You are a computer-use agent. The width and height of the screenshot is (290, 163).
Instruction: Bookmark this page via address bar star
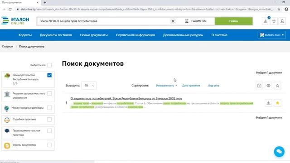(279, 9)
